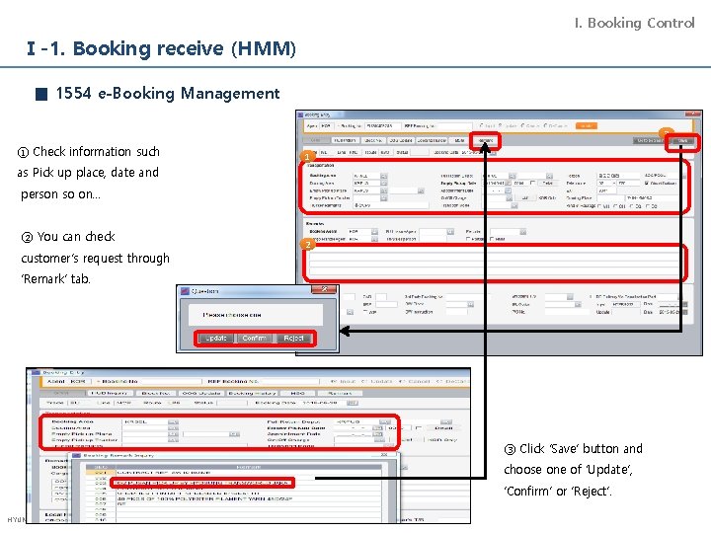Image resolution: width=711 pixels, height=533 pixels.
Task: Open MSG tab in lower Booking Entry window
Action: pyautogui.click(x=297, y=393)
